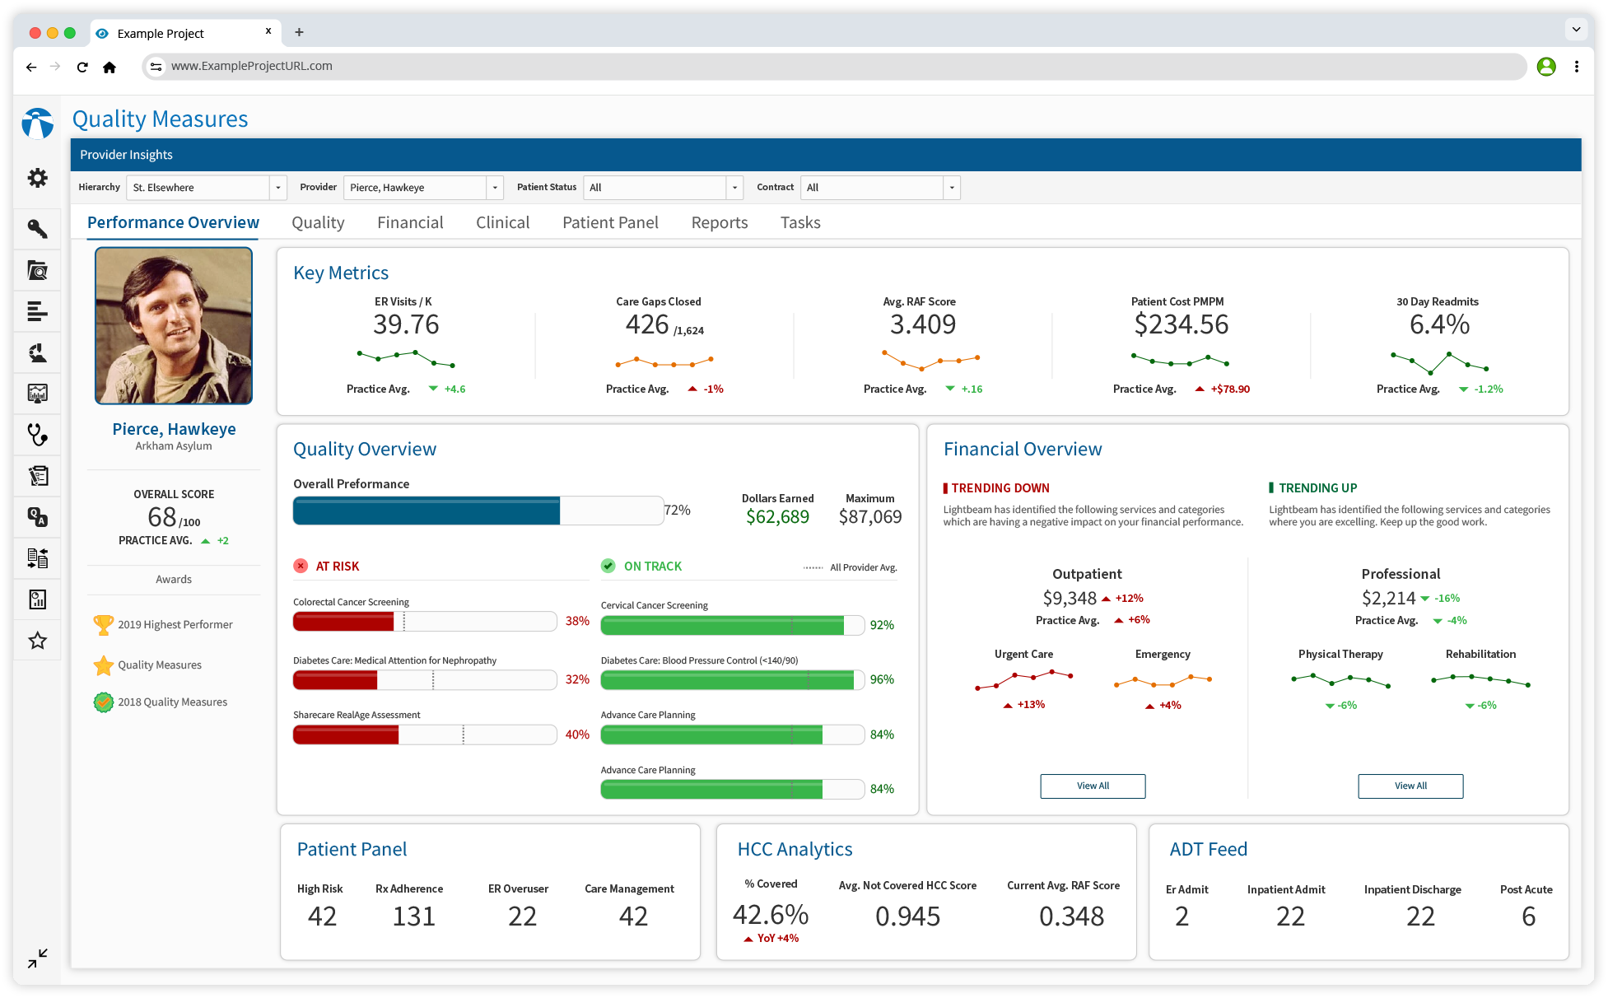Click the key icon in sidebar
Viewport: 1608px width, 998px height.
37,228
